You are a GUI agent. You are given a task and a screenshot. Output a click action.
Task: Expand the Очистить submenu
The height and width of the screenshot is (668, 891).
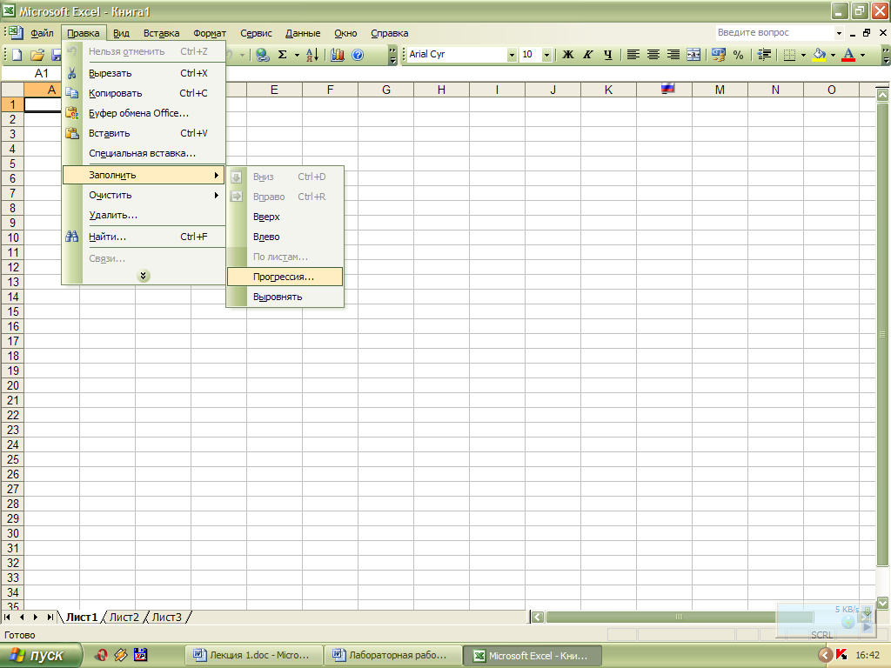[144, 195]
